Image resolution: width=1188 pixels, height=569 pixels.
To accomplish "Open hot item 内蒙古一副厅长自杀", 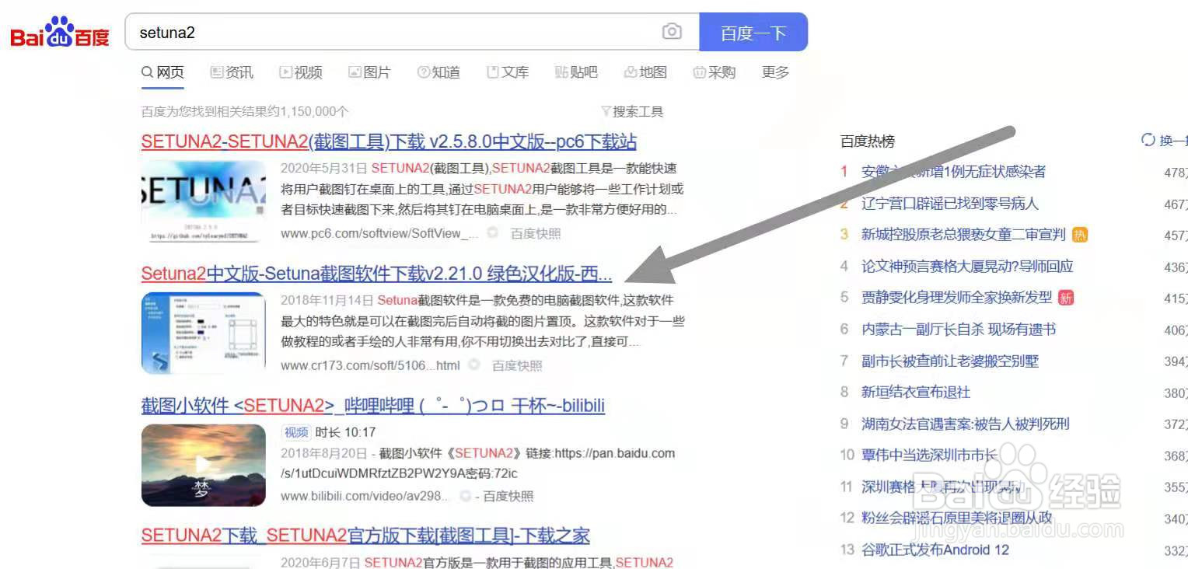I will 958,329.
